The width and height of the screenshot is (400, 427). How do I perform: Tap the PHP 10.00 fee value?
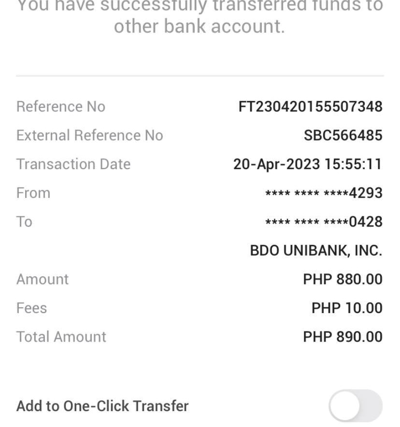[x=347, y=308]
